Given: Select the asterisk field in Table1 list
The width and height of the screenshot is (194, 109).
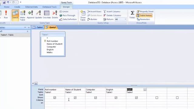Looking at the screenshot, I should pyautogui.click(x=47, y=38).
